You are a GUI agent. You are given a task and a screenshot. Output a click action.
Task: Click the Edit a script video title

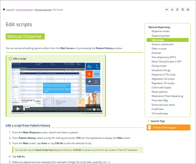[x=20, y=59]
